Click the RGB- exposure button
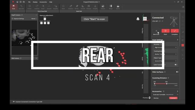 click(x=45, y=23)
